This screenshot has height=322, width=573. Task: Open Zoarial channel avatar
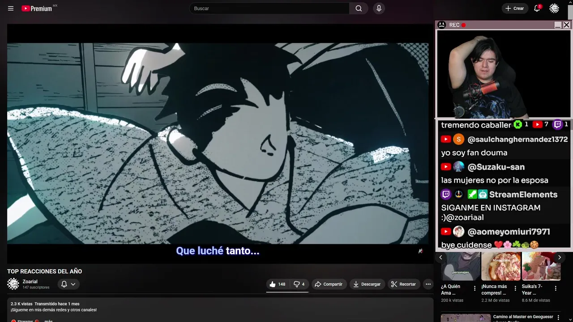point(13,284)
